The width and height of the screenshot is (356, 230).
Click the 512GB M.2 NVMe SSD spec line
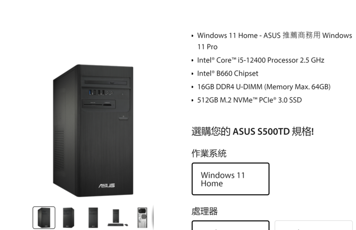coord(249,100)
